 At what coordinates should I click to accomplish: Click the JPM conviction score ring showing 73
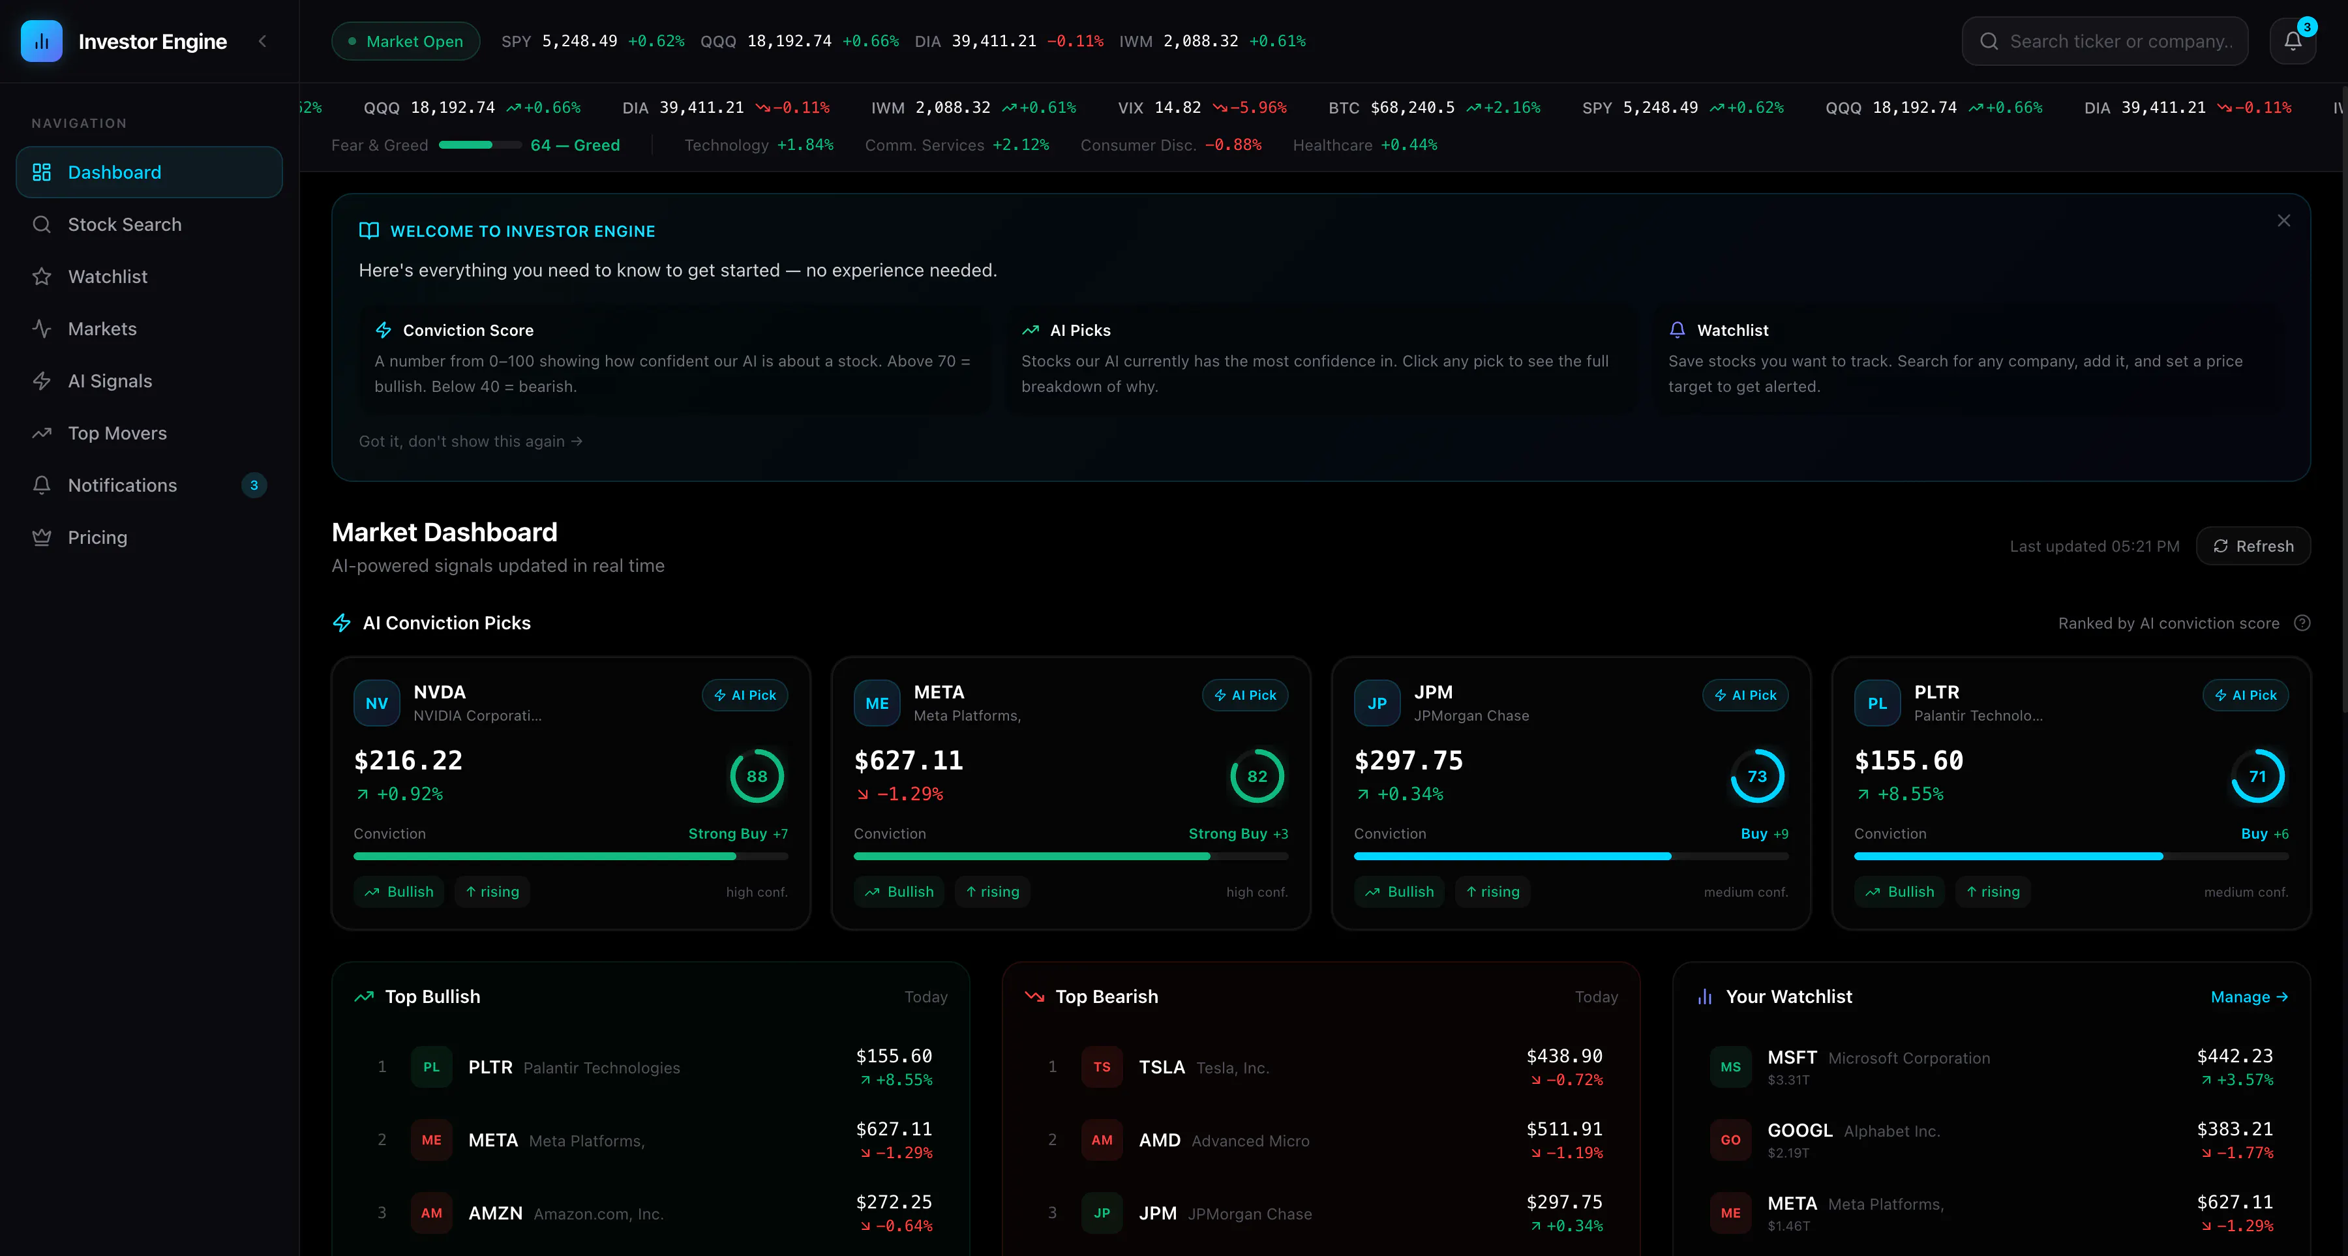click(1757, 777)
